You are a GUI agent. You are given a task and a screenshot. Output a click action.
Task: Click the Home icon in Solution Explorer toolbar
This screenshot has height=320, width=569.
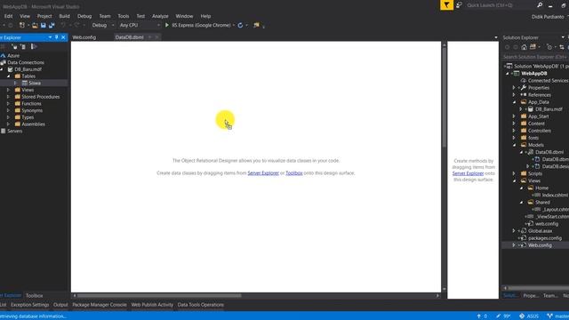tap(524, 47)
